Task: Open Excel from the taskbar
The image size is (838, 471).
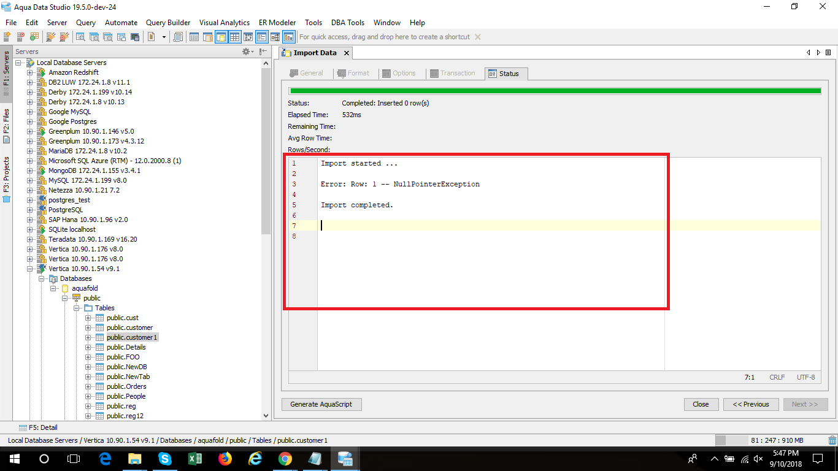Action: tap(194, 458)
